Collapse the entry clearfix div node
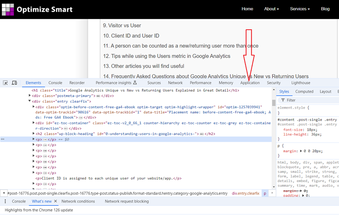Screen dimensions: 339x216 tap(30, 101)
